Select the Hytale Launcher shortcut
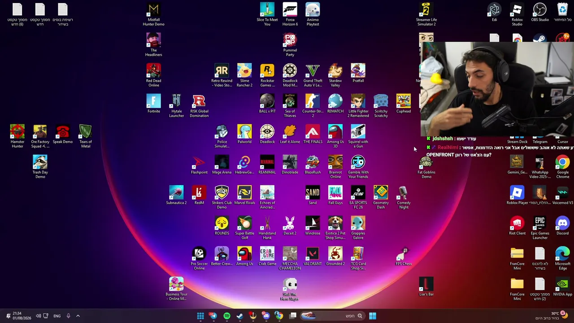Screen dimensions: 574x323 point(176,106)
